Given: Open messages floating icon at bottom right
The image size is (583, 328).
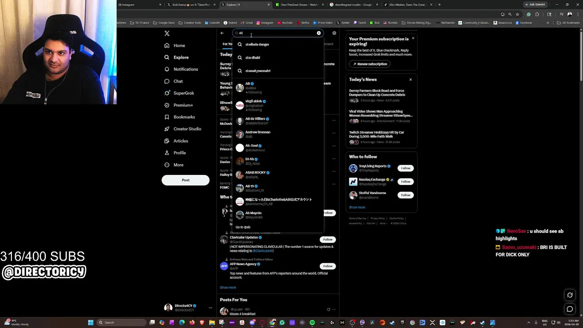Looking at the screenshot, I should 570,309.
